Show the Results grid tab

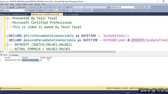click(4, 55)
